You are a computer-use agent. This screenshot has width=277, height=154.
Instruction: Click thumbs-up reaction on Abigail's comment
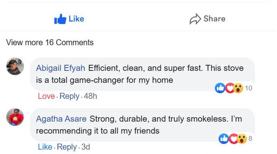[220, 88]
